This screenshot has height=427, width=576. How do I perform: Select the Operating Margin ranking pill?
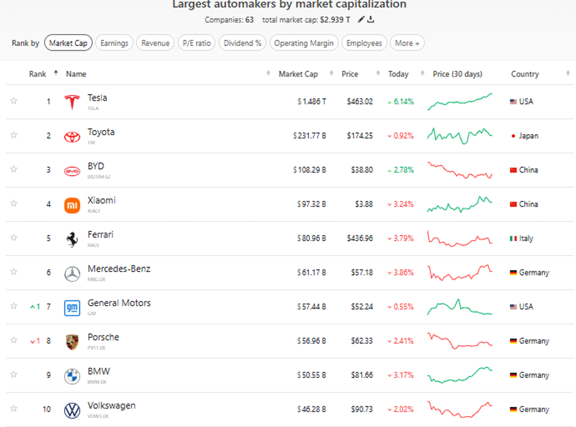(x=304, y=43)
